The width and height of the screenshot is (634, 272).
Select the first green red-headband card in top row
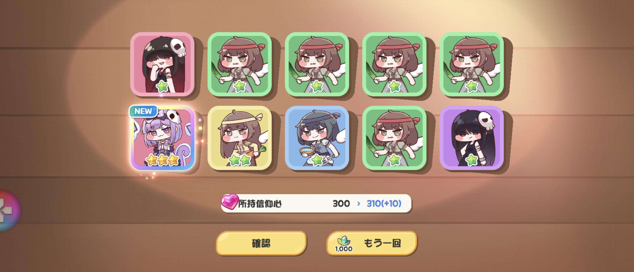click(240, 64)
